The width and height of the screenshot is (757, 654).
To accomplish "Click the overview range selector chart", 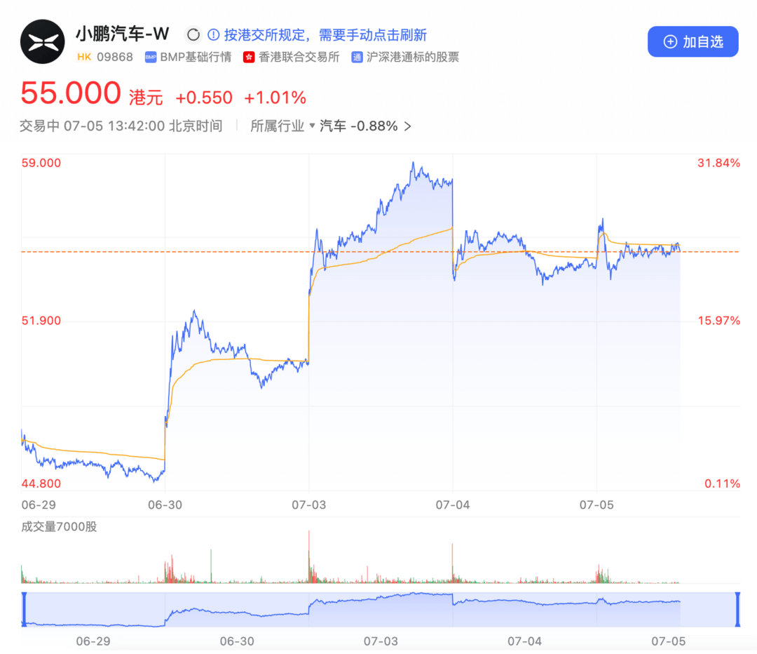I will (x=381, y=609).
